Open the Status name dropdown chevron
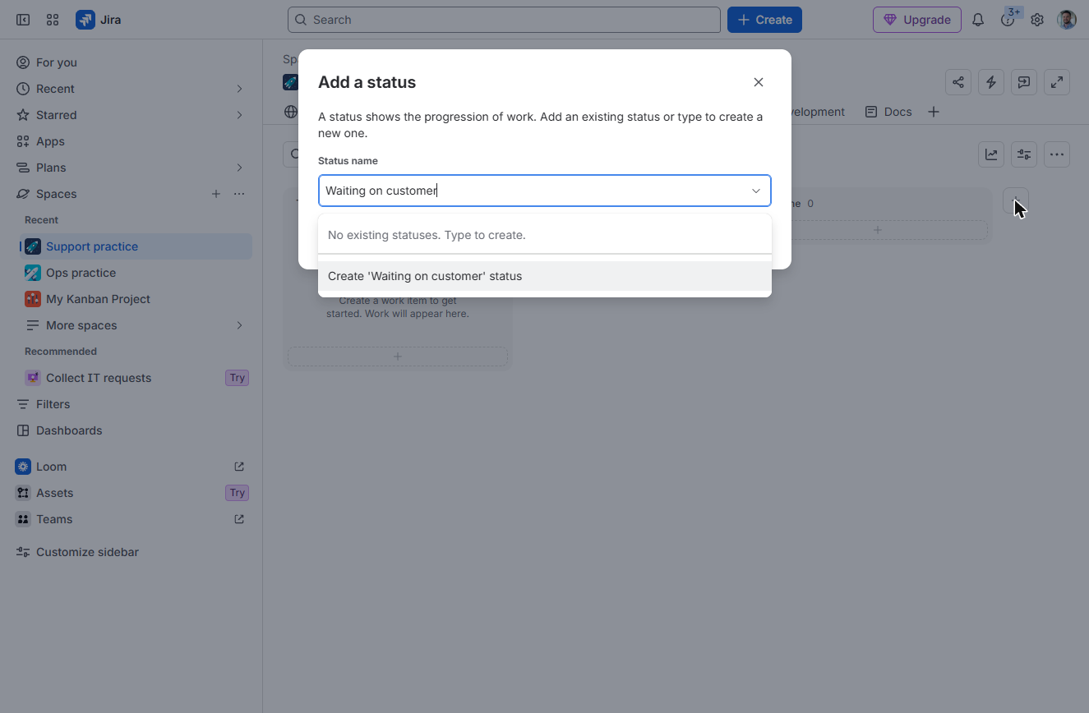 (x=756, y=191)
